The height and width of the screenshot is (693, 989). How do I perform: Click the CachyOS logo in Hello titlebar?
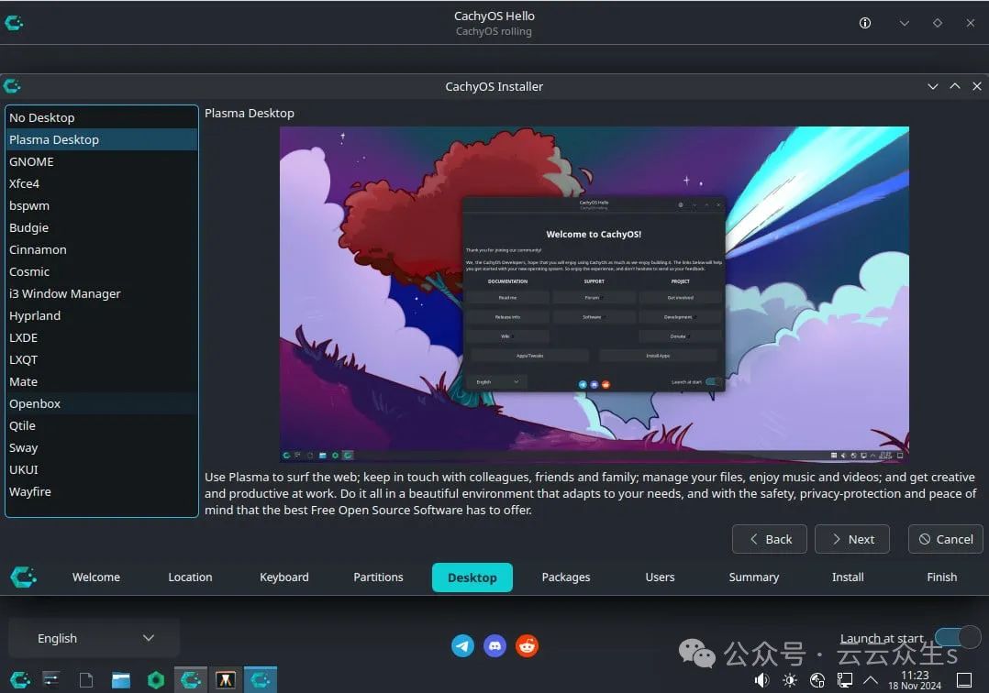(x=14, y=23)
